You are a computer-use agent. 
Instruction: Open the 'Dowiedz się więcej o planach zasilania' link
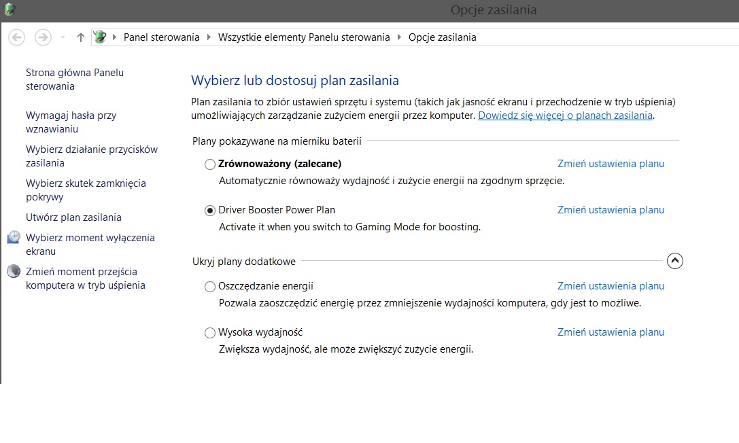pos(565,116)
